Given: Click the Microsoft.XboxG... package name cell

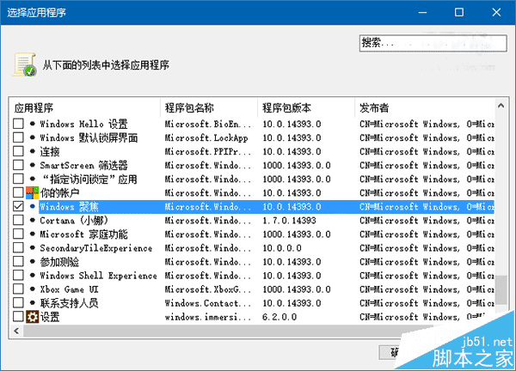Looking at the screenshot, I should tap(207, 289).
